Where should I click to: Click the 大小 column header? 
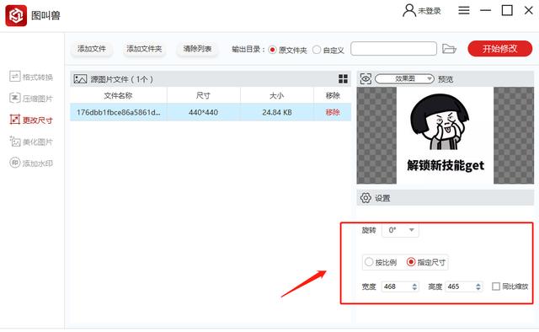[277, 95]
